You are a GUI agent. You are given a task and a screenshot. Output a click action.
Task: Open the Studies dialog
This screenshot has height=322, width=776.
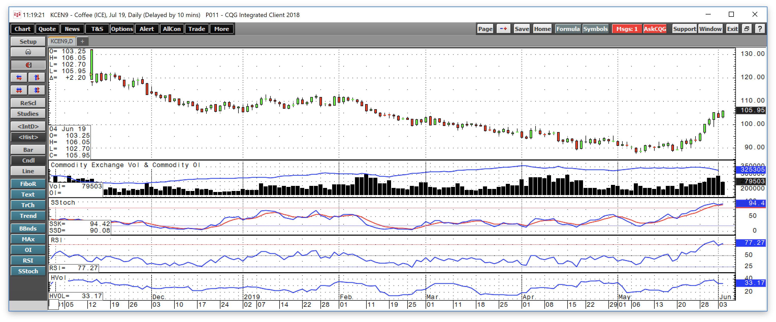(x=28, y=114)
